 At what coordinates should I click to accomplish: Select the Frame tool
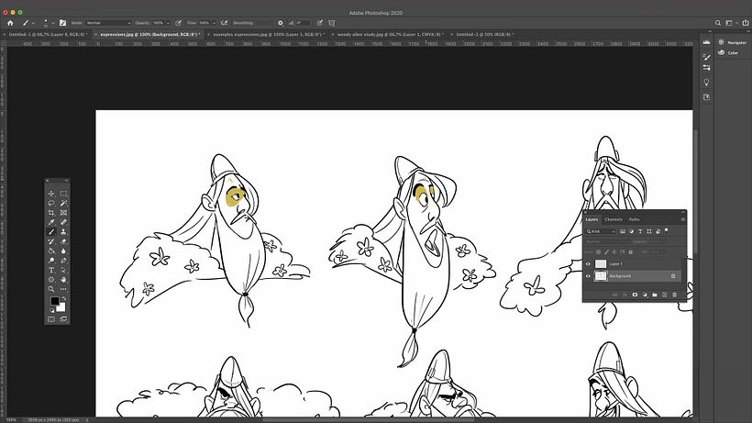click(63, 213)
